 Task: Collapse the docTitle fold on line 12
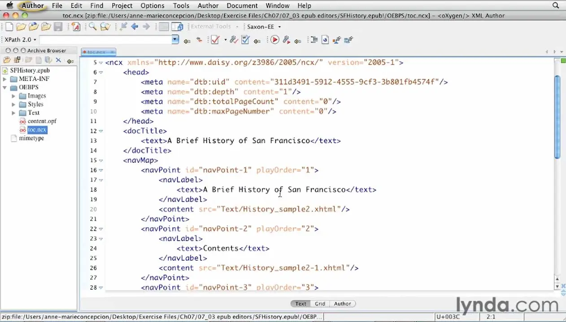(x=101, y=131)
